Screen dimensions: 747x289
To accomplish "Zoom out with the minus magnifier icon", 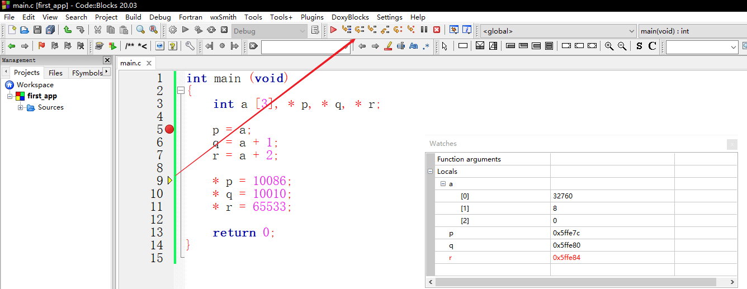I will click(622, 46).
